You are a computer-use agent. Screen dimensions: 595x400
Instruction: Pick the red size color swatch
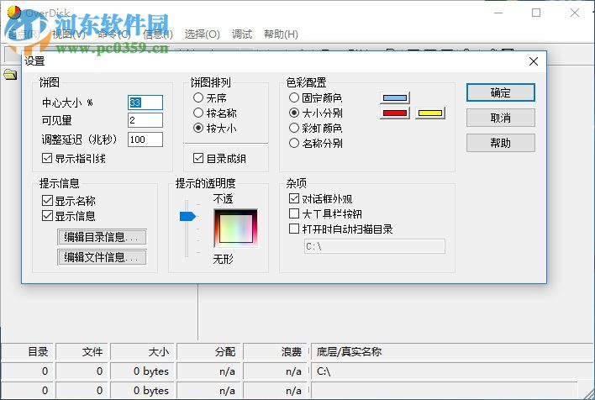(x=395, y=113)
